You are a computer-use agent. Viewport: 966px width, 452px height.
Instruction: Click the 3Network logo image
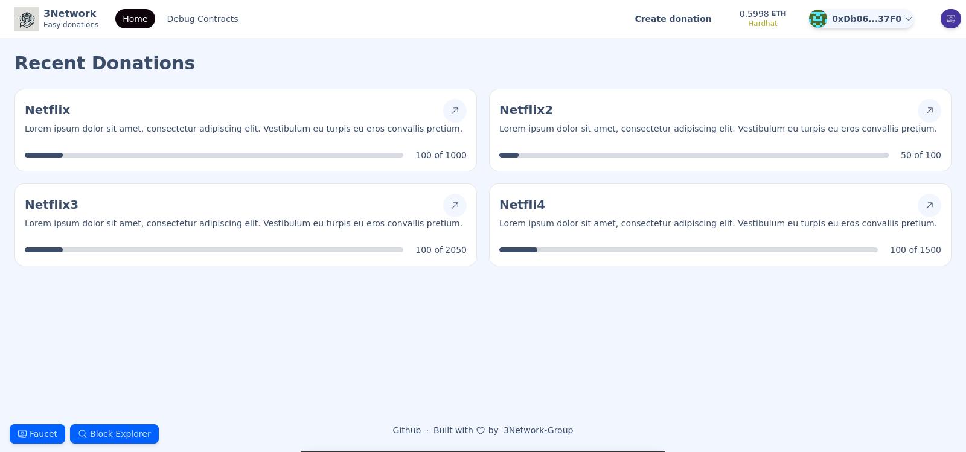(27, 19)
